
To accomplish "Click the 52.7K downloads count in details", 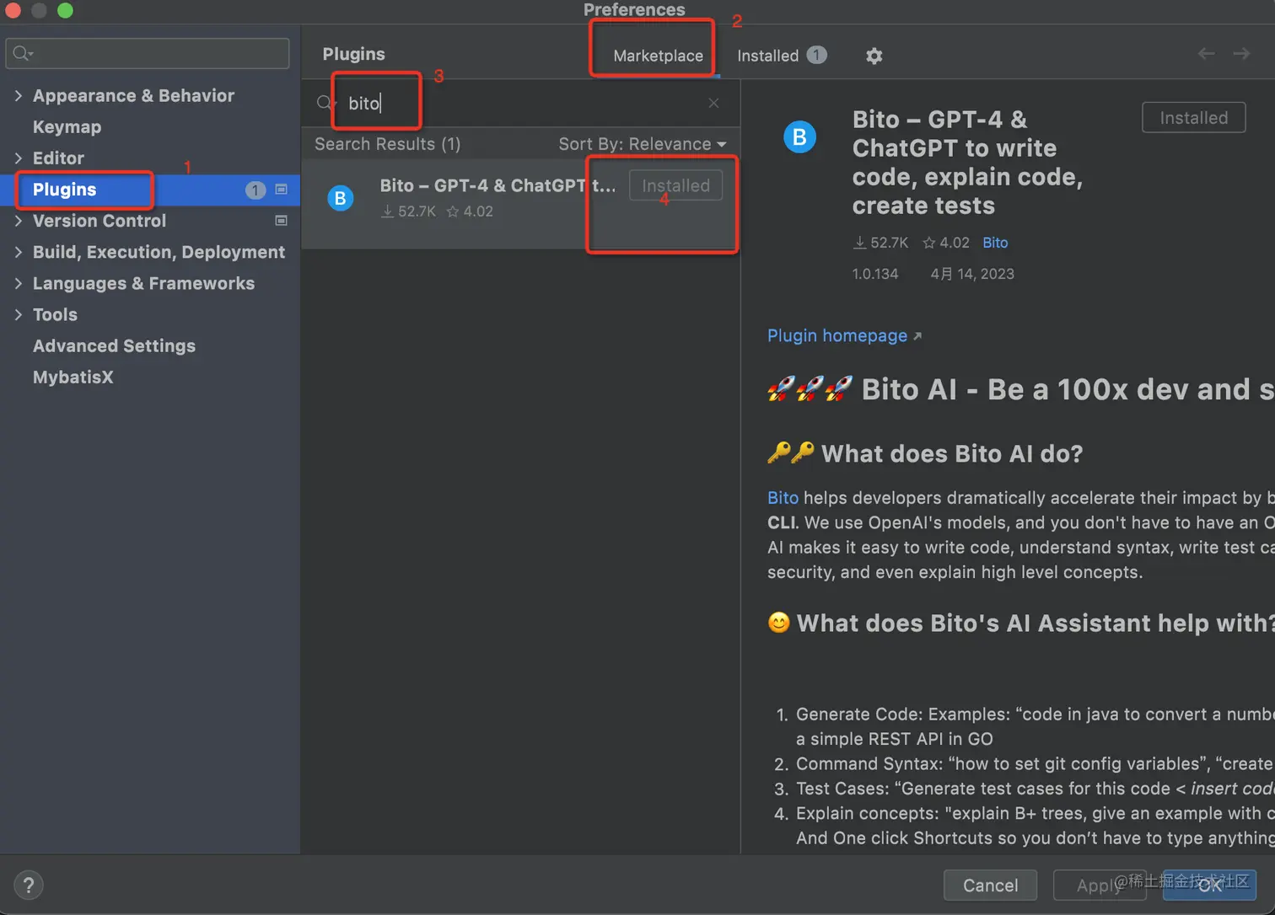I will pos(880,243).
